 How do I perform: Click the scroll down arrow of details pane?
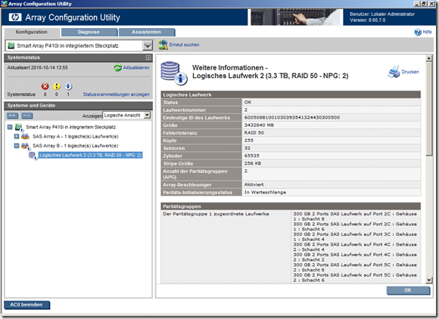(x=428, y=280)
